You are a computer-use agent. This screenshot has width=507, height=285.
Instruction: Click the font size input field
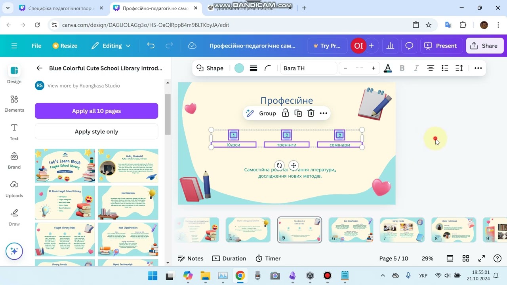tap(359, 68)
